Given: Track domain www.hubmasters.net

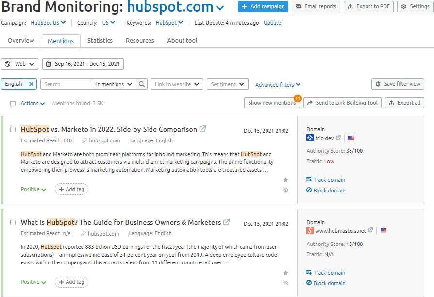Looking at the screenshot, I should click(x=325, y=273).
